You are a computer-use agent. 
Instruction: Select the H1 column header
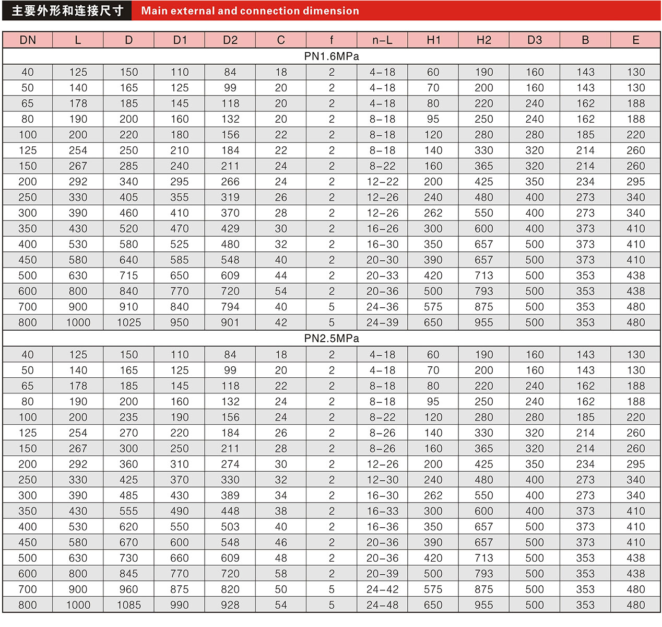point(433,40)
